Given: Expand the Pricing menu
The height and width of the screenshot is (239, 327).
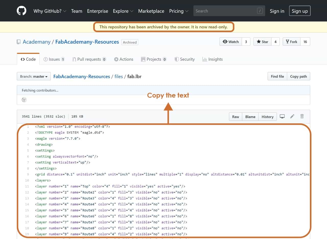Looking at the screenshot, I should (179, 11).
